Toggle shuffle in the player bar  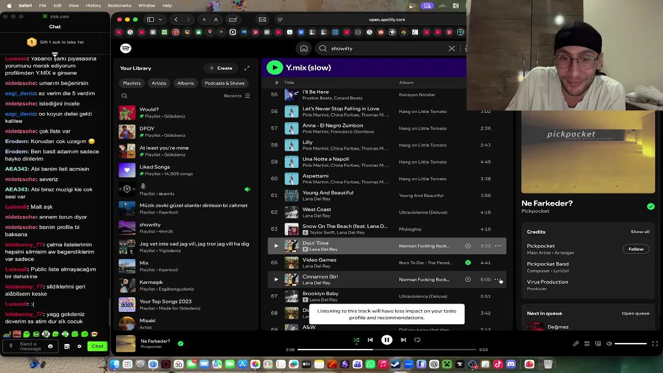(x=356, y=340)
